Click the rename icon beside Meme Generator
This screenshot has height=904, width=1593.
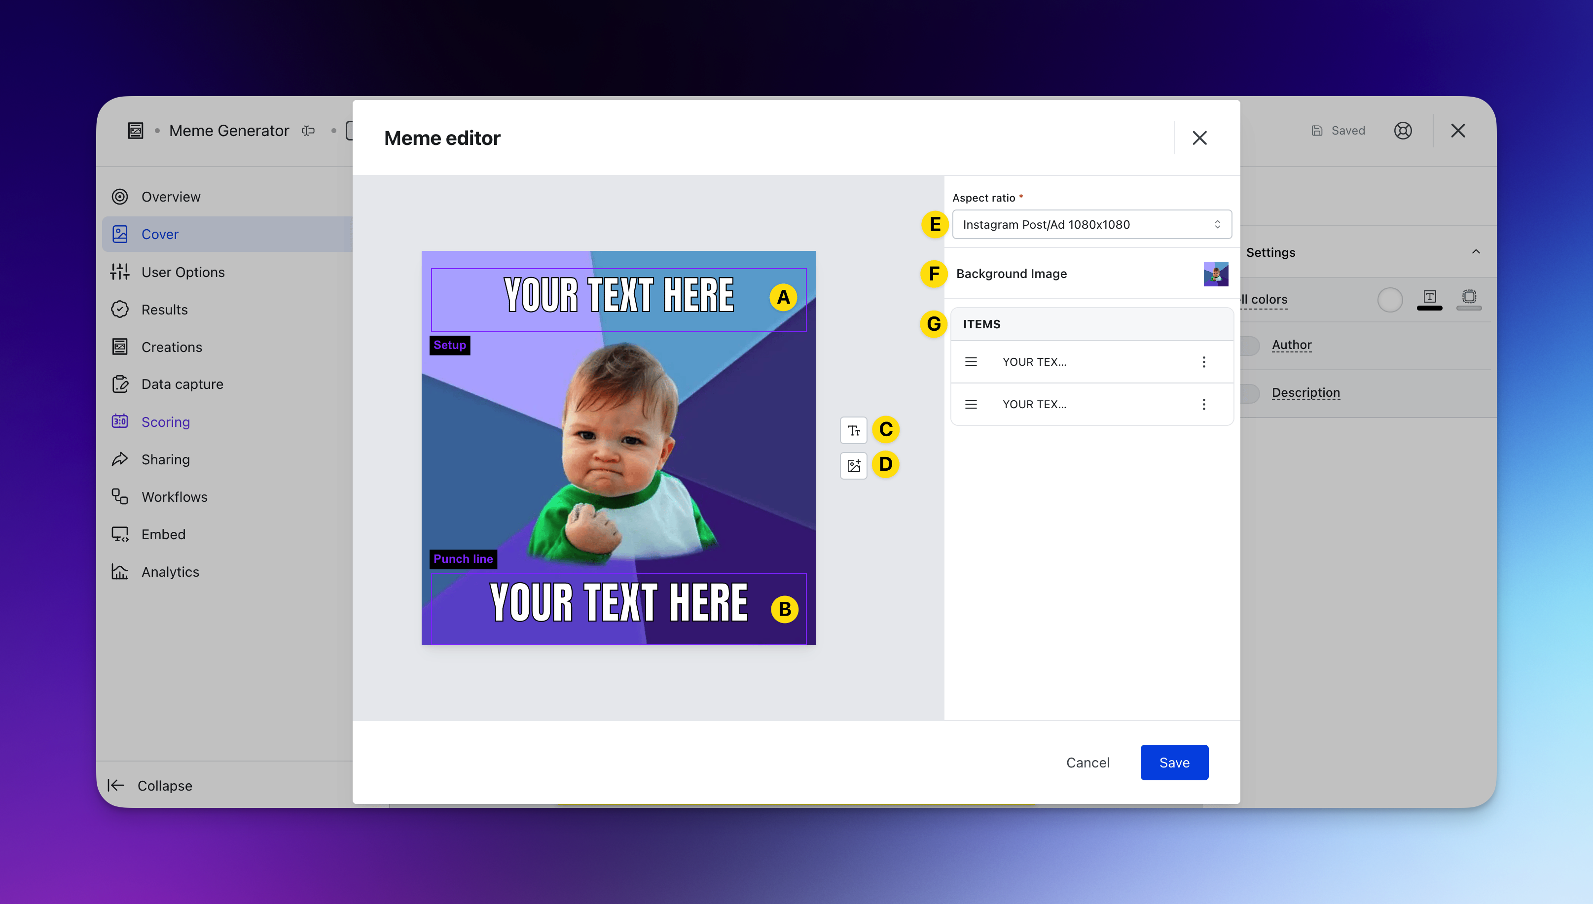[x=309, y=131]
